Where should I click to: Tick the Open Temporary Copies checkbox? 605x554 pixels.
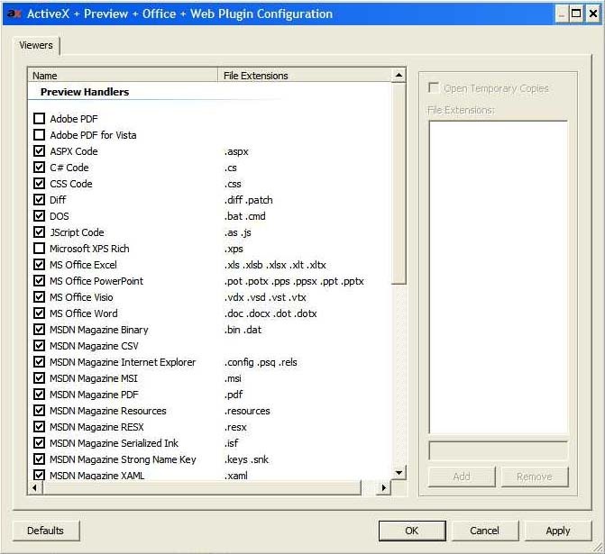click(434, 88)
